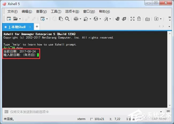Expand the Font dropdown arrow
Viewport: 174px width, 124px height.
(x=110, y=19)
